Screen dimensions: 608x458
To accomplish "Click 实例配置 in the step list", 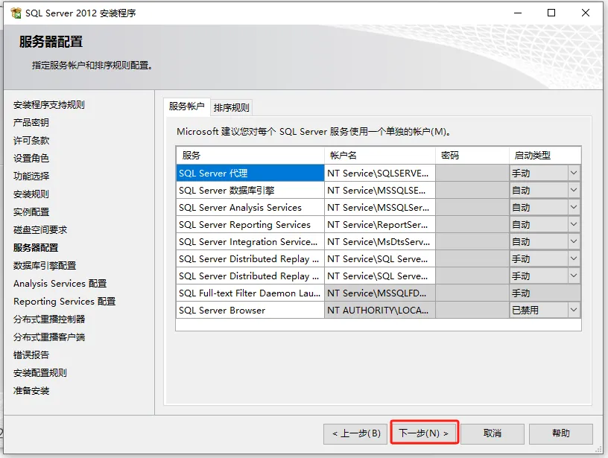I will [x=31, y=212].
